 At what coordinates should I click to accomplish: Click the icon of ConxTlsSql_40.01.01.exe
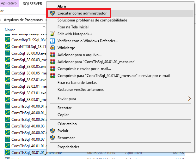pyautogui.click(x=8, y=146)
